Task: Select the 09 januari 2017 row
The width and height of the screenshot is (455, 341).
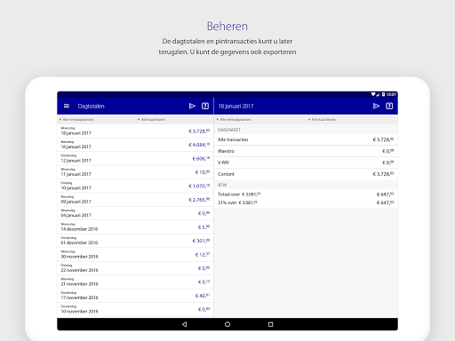Action: [x=135, y=200]
